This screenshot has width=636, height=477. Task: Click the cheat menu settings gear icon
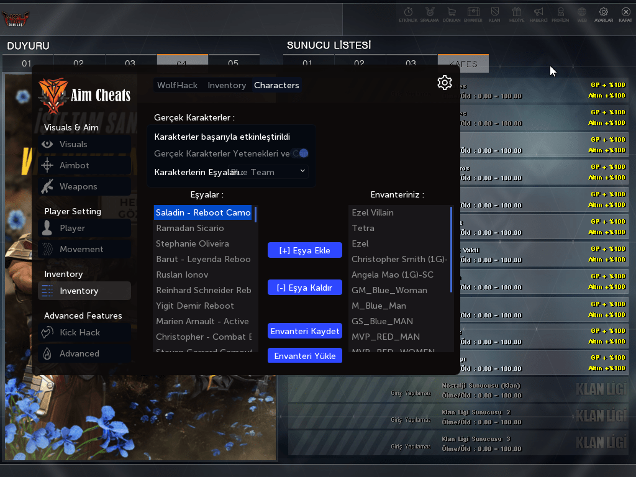(x=445, y=83)
